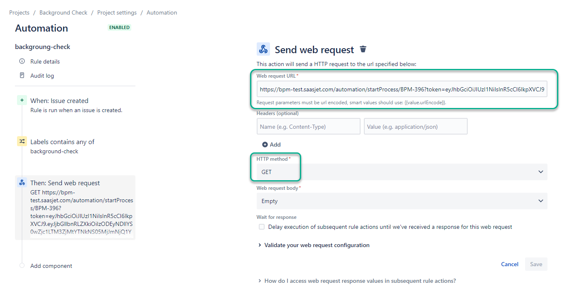
Task: Click the web request icon beside Send web request heading
Action: [x=263, y=49]
